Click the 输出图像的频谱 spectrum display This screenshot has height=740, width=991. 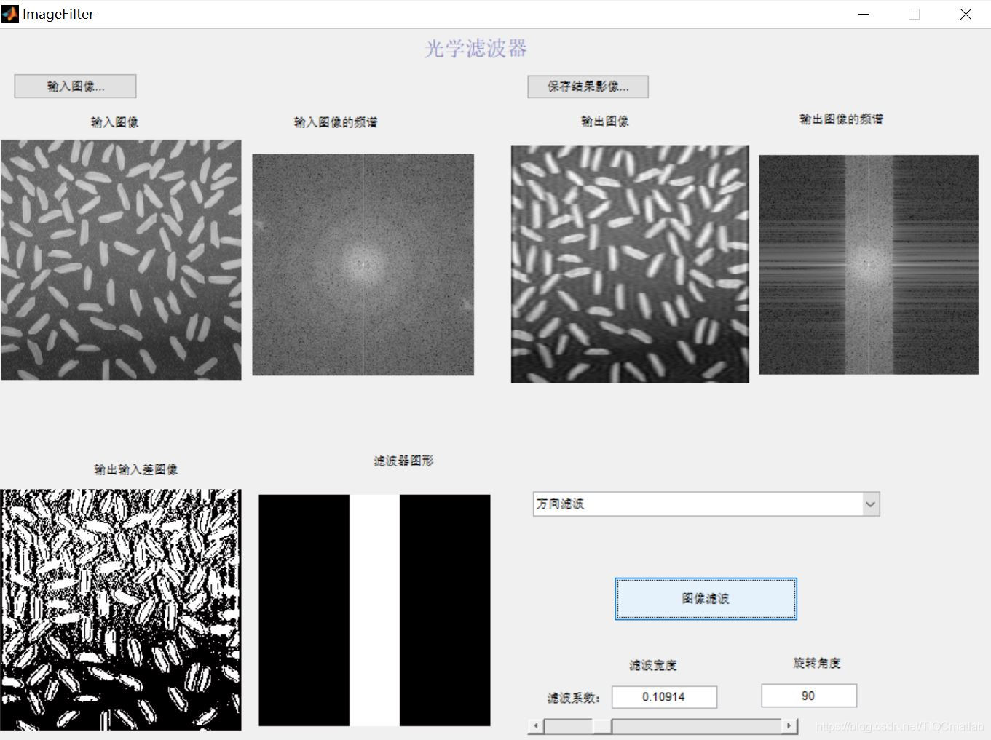[869, 264]
